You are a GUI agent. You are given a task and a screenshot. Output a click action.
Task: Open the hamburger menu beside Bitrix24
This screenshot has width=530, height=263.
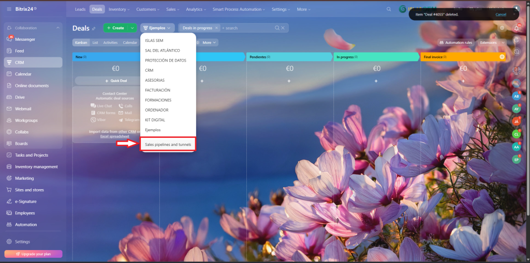9,9
